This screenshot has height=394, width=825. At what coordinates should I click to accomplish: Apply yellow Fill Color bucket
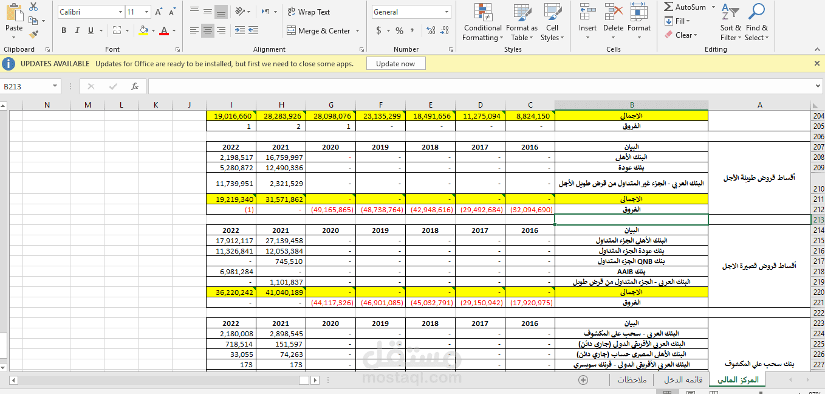(x=143, y=30)
